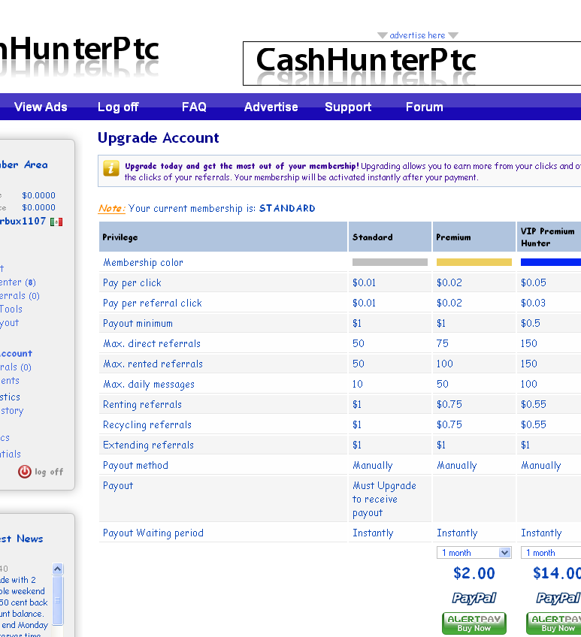Click the Recycling referrals row label
Viewport: 581px width, 637px height.
coord(147,425)
